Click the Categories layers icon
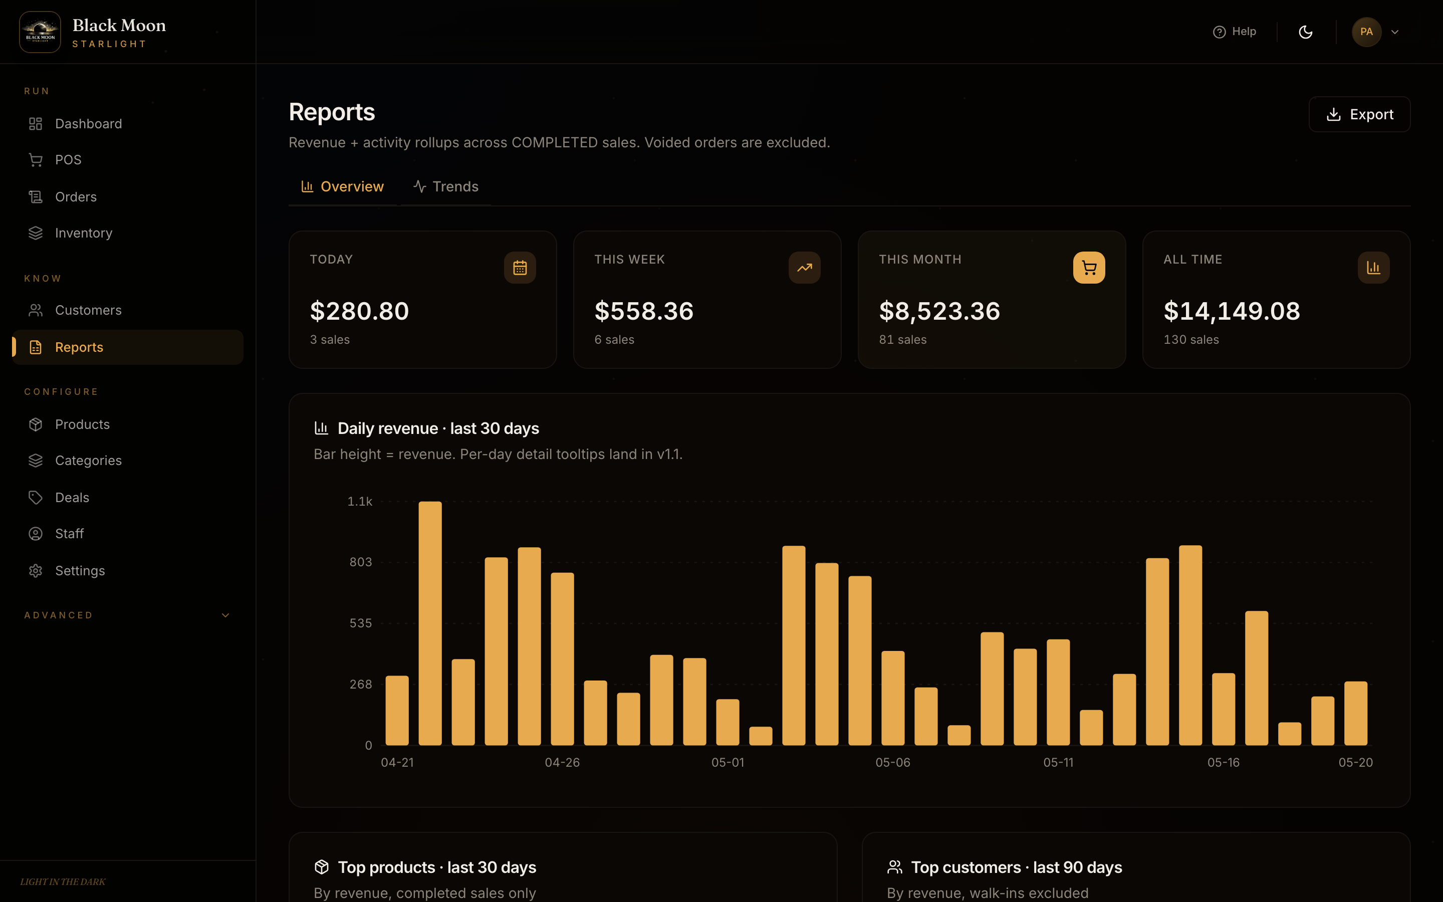The image size is (1443, 902). [36, 461]
